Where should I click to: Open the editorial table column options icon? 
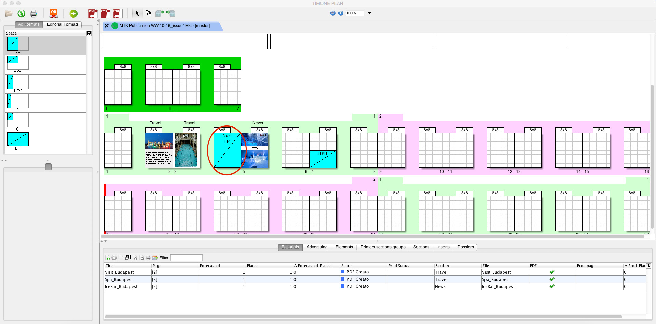[649, 266]
